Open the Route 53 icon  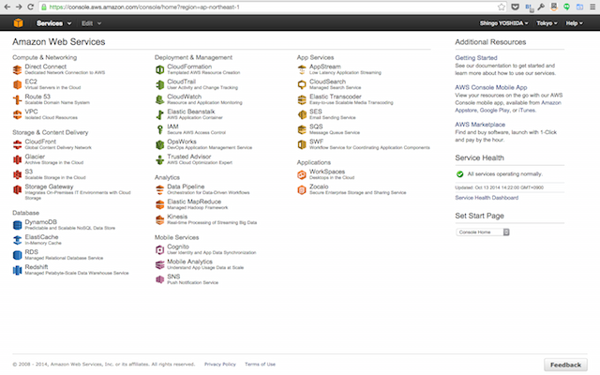point(17,99)
